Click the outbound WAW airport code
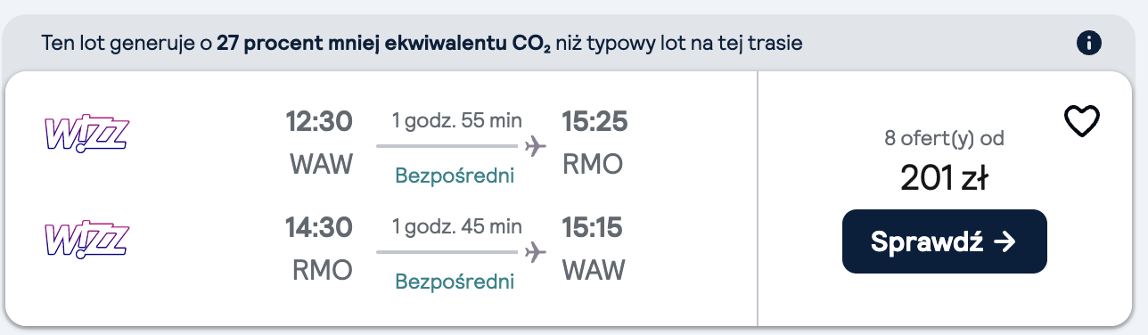 (x=322, y=165)
